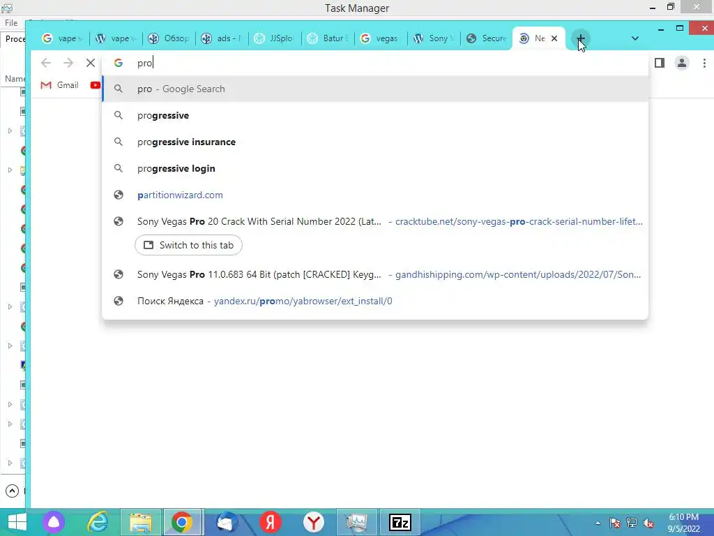Switch to the 'Обзор' tab
714x536 pixels.
tap(169, 39)
